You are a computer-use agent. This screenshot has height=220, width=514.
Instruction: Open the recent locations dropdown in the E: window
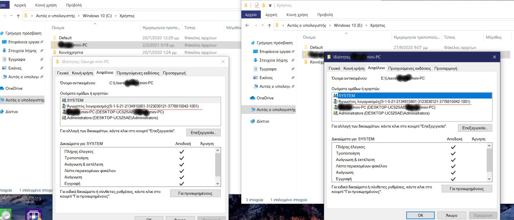tap(262, 25)
